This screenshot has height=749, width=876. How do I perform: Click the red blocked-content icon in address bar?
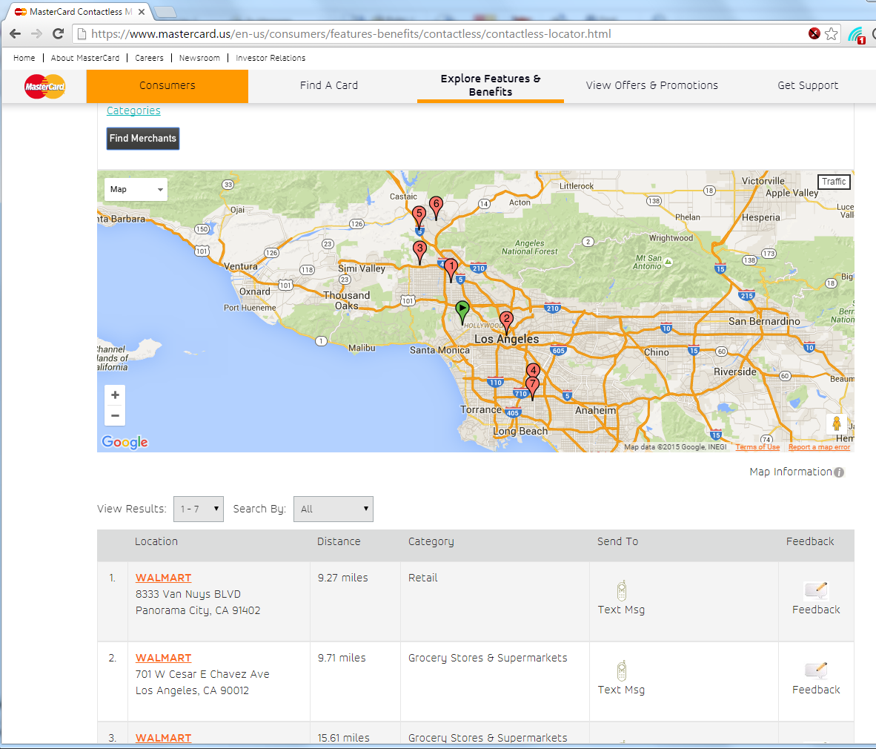pyautogui.click(x=814, y=33)
